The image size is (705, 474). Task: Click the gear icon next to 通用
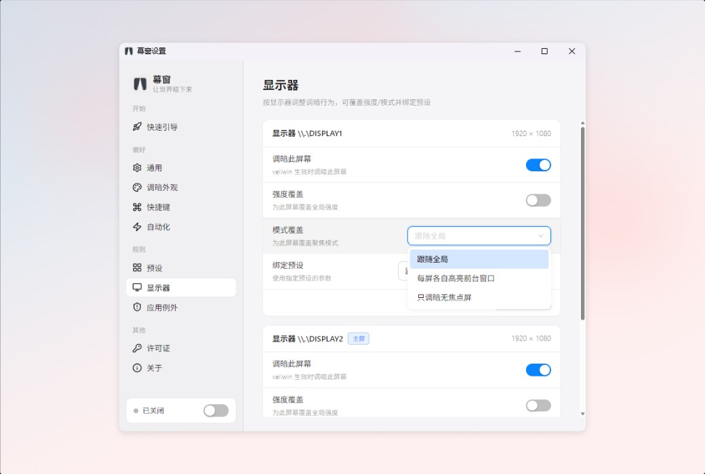[137, 167]
